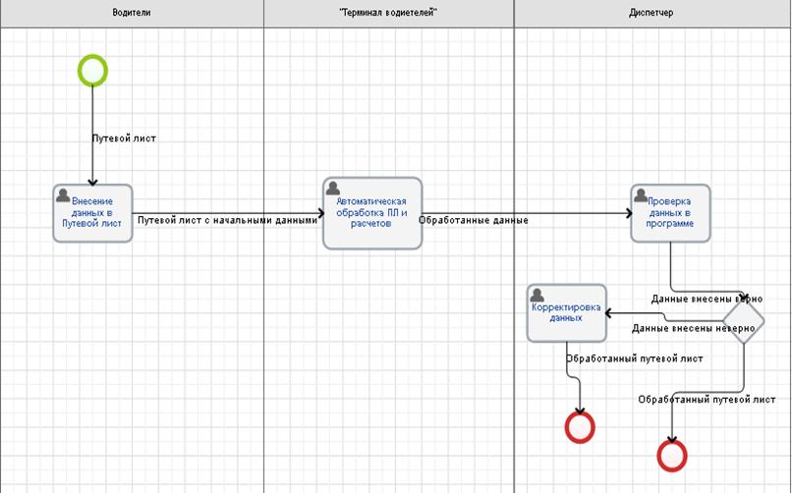Screen dimensions: 792x493
Task: Select the Водители lane header
Action: (132, 13)
